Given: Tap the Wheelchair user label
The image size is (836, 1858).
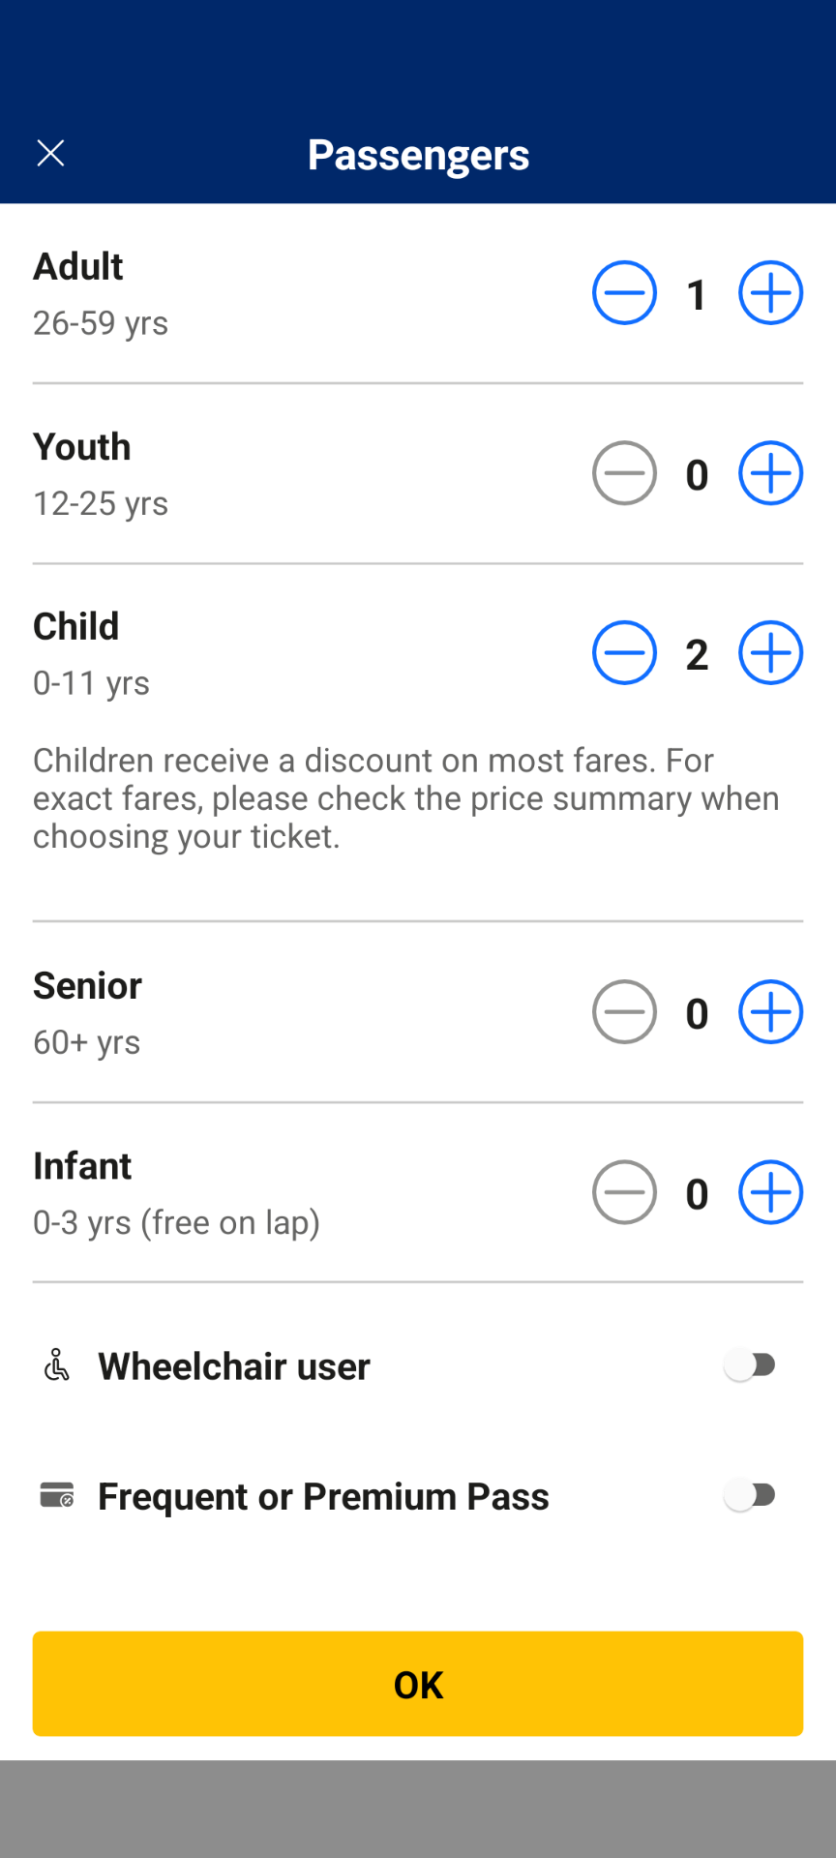Looking at the screenshot, I should (234, 1366).
